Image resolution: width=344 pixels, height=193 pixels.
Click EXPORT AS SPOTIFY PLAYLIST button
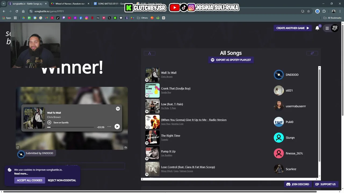[x=231, y=60]
